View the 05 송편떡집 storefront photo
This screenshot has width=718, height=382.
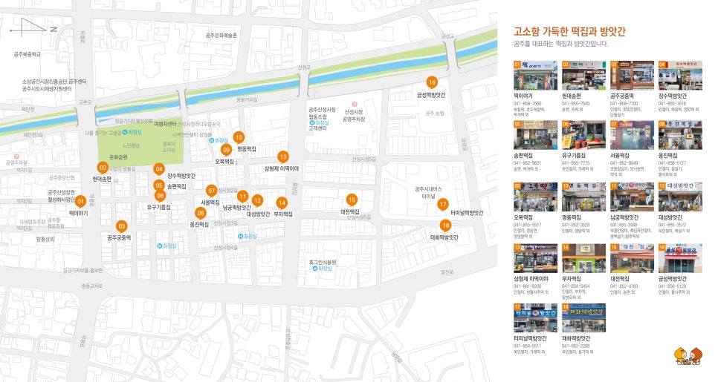[535, 135]
